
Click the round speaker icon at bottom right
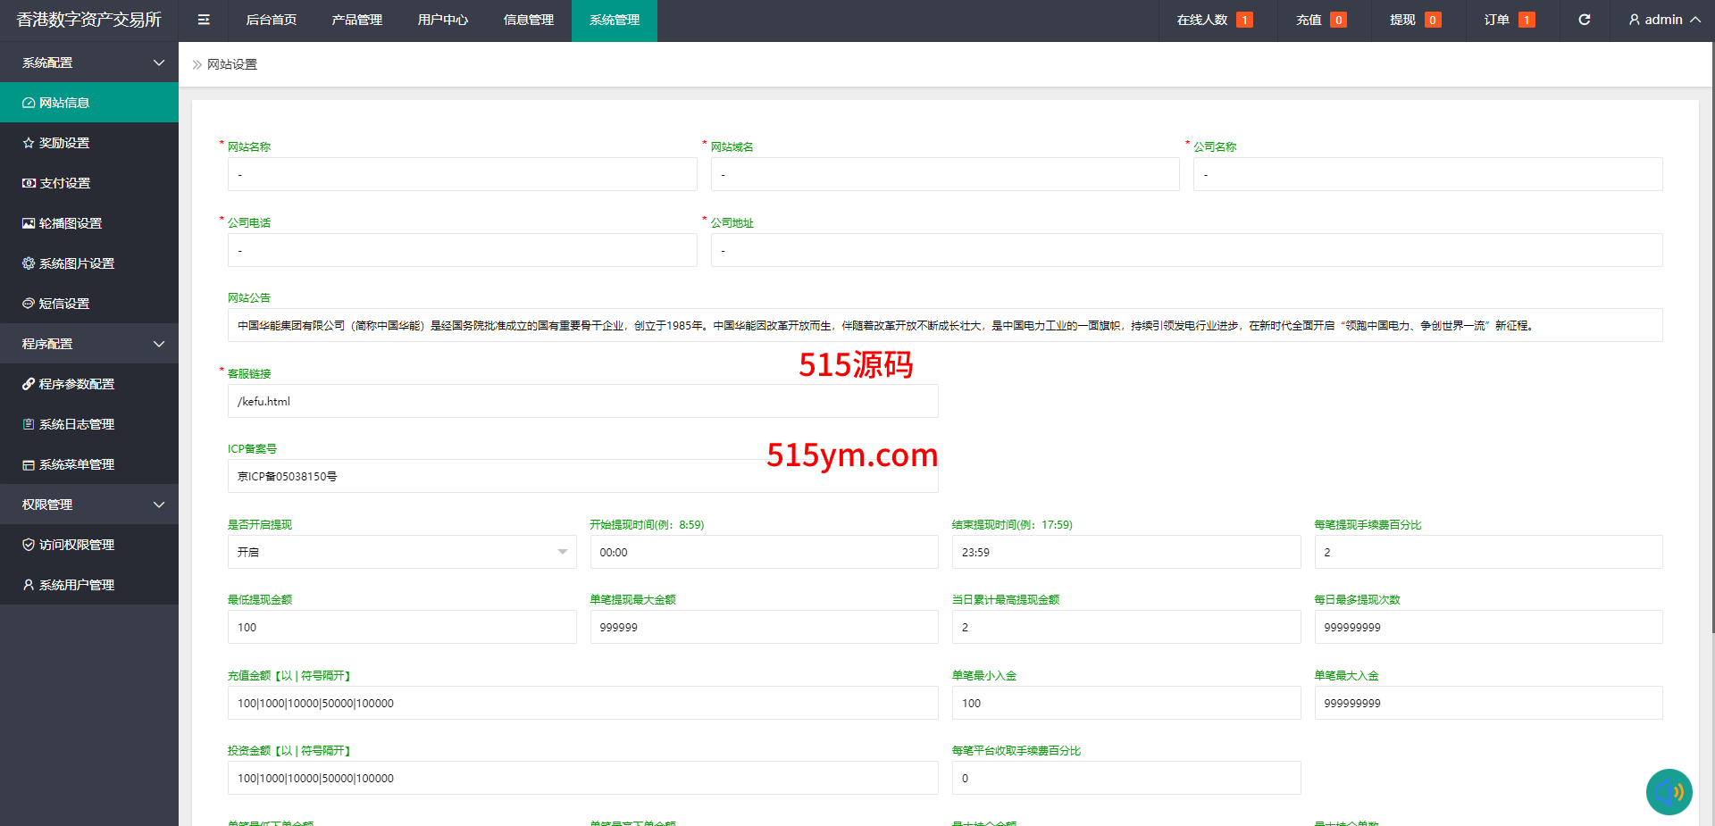point(1669,791)
